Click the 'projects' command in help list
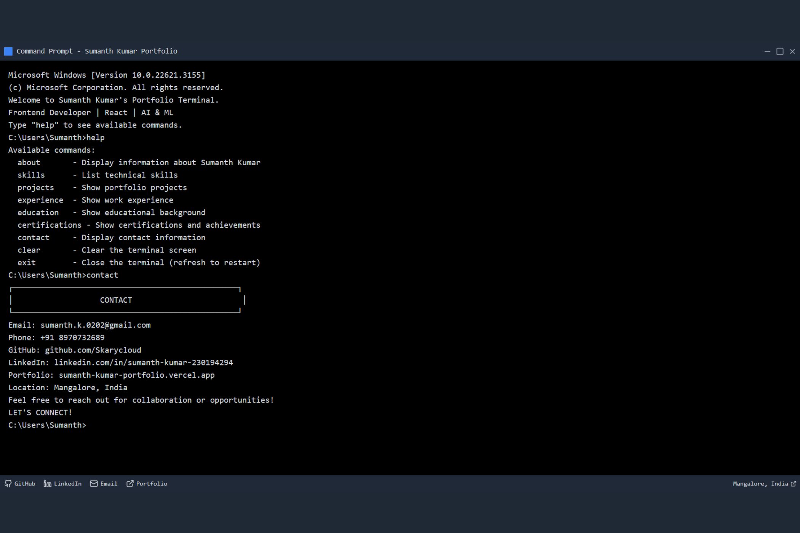The height and width of the screenshot is (533, 800). [35, 188]
